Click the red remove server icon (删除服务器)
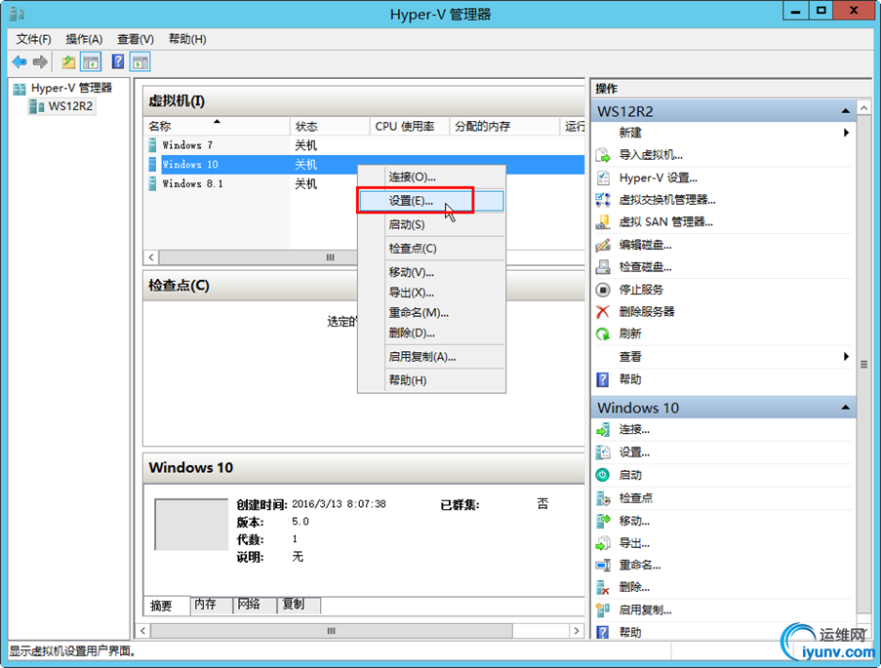 click(603, 312)
